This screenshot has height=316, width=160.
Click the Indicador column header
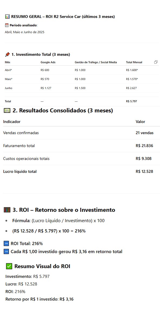(x=12, y=122)
